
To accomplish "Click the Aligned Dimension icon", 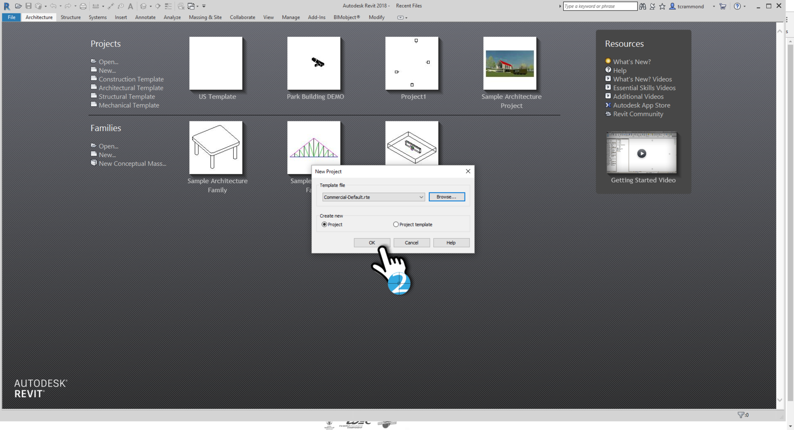I will click(x=96, y=6).
